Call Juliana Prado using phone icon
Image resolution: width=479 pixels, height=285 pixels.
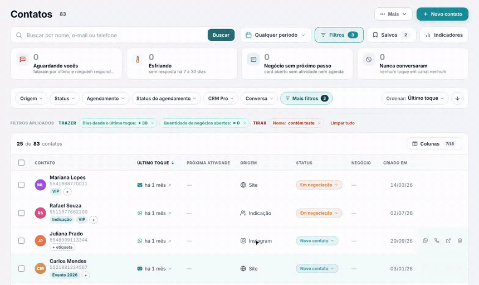coord(437,240)
